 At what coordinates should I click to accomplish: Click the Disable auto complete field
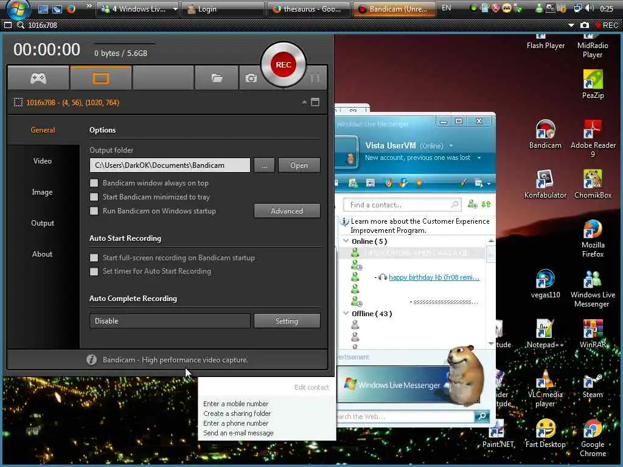click(170, 321)
